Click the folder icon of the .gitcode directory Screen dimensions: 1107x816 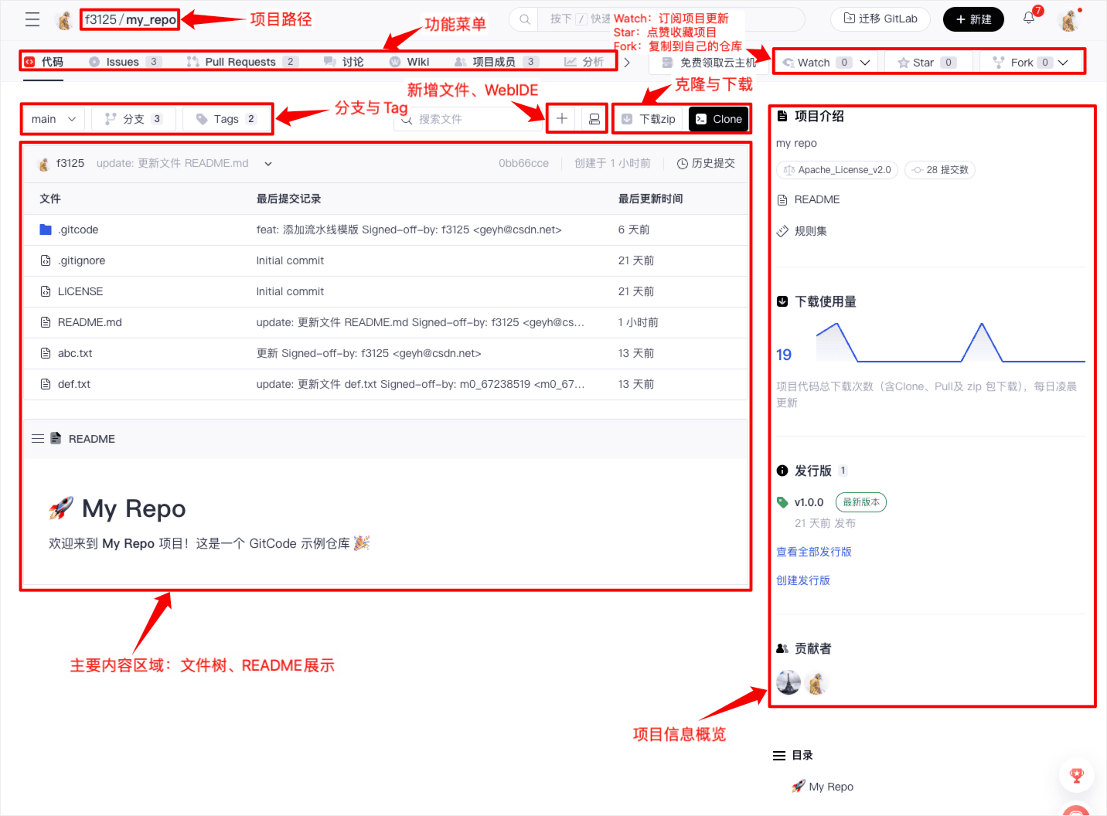tap(46, 229)
